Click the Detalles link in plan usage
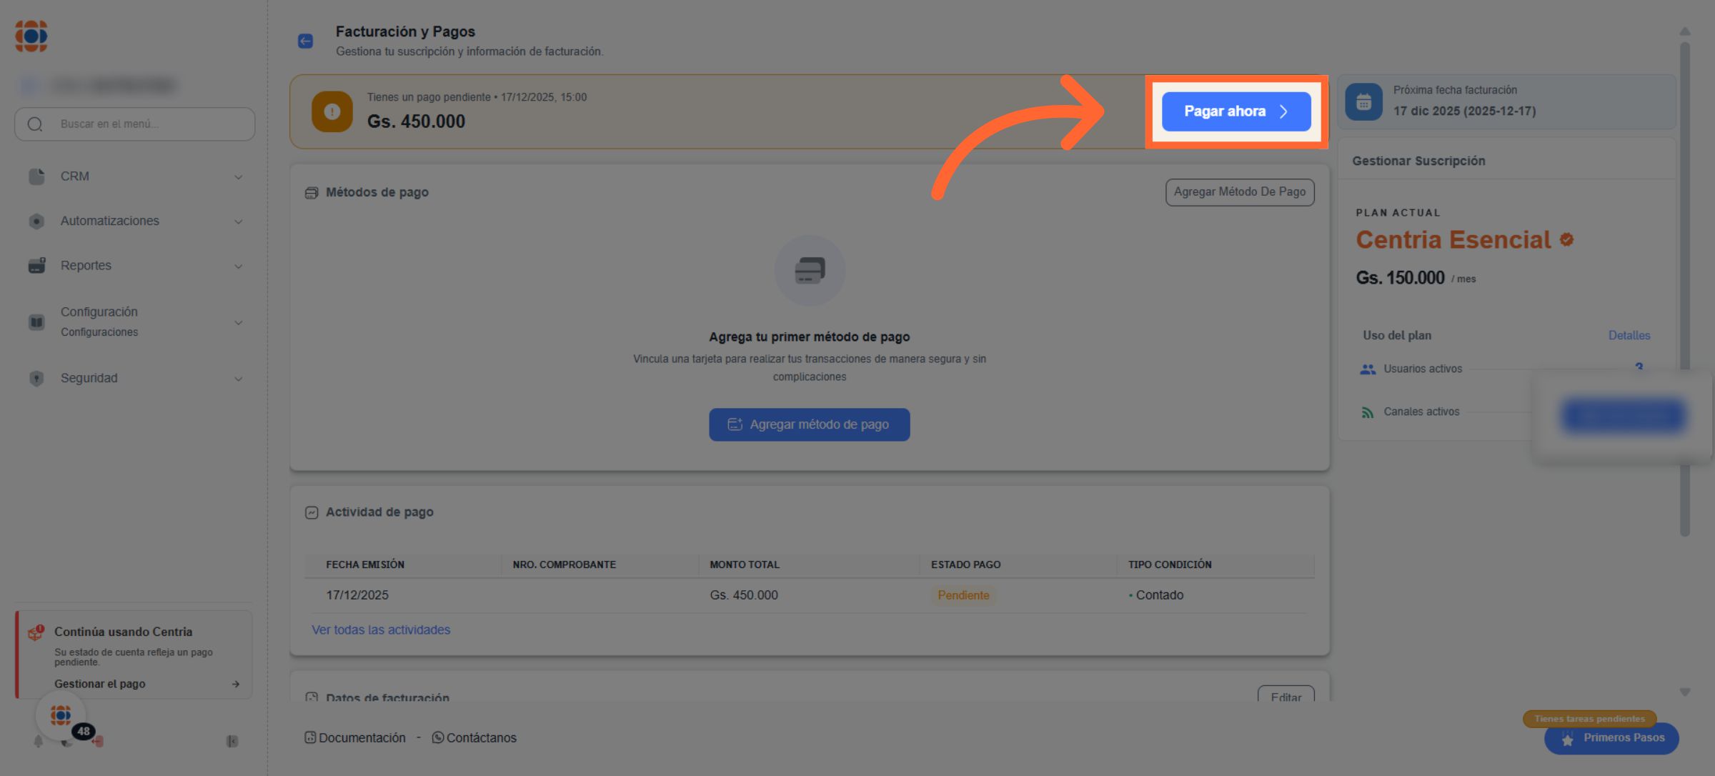 coord(1629,335)
